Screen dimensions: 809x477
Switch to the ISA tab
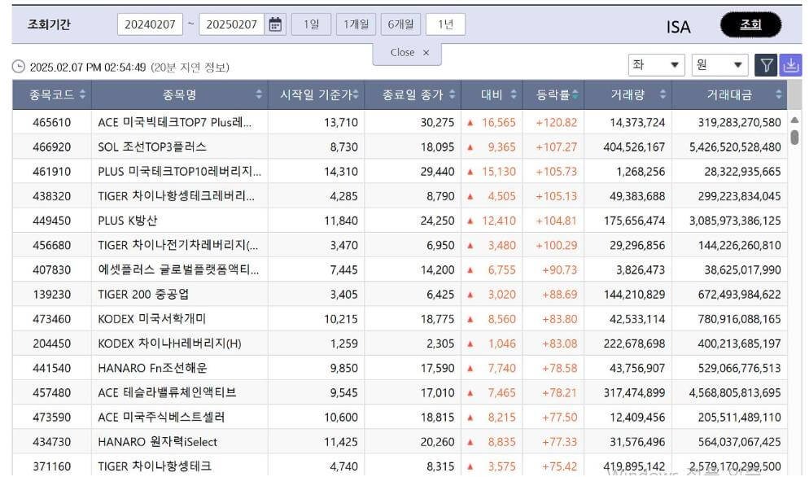[x=678, y=26]
